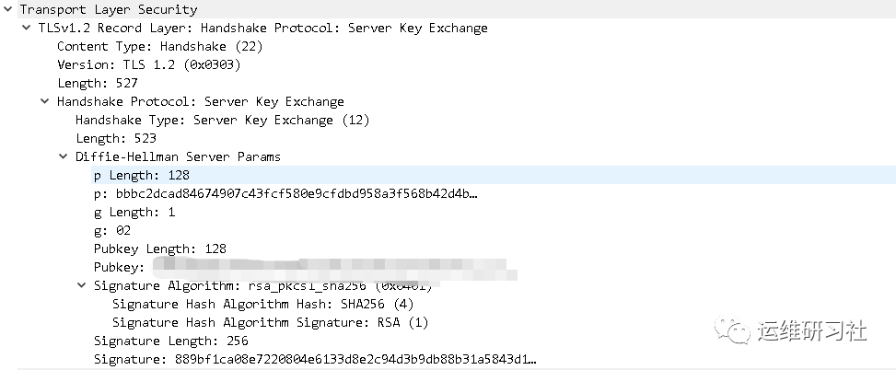
Task: Collapse Diffie-Hellman Server Params expander
Action: pos(64,156)
